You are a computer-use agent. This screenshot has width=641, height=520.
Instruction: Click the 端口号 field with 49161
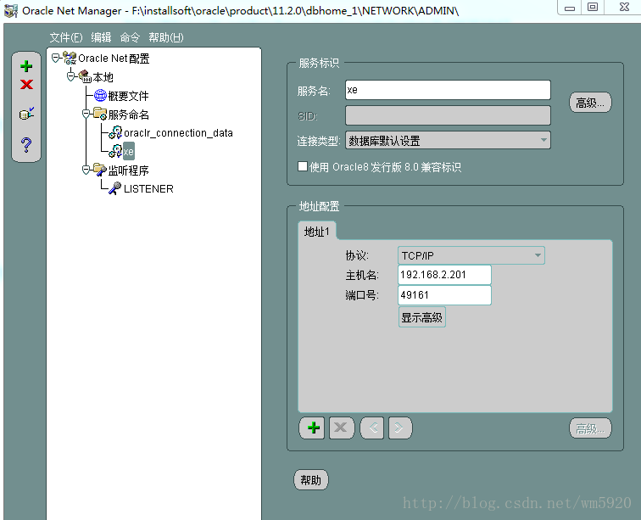[444, 295]
